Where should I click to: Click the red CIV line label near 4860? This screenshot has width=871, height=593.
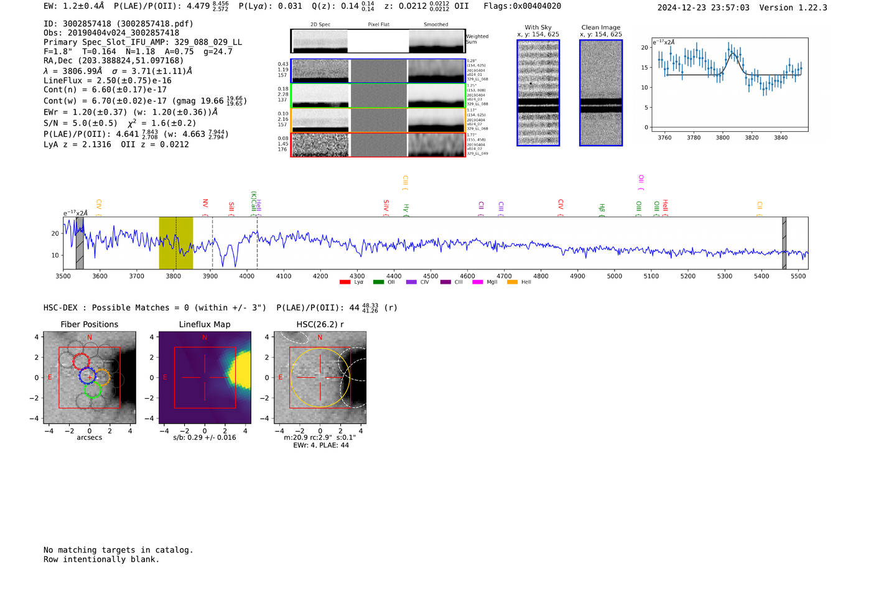pos(561,207)
